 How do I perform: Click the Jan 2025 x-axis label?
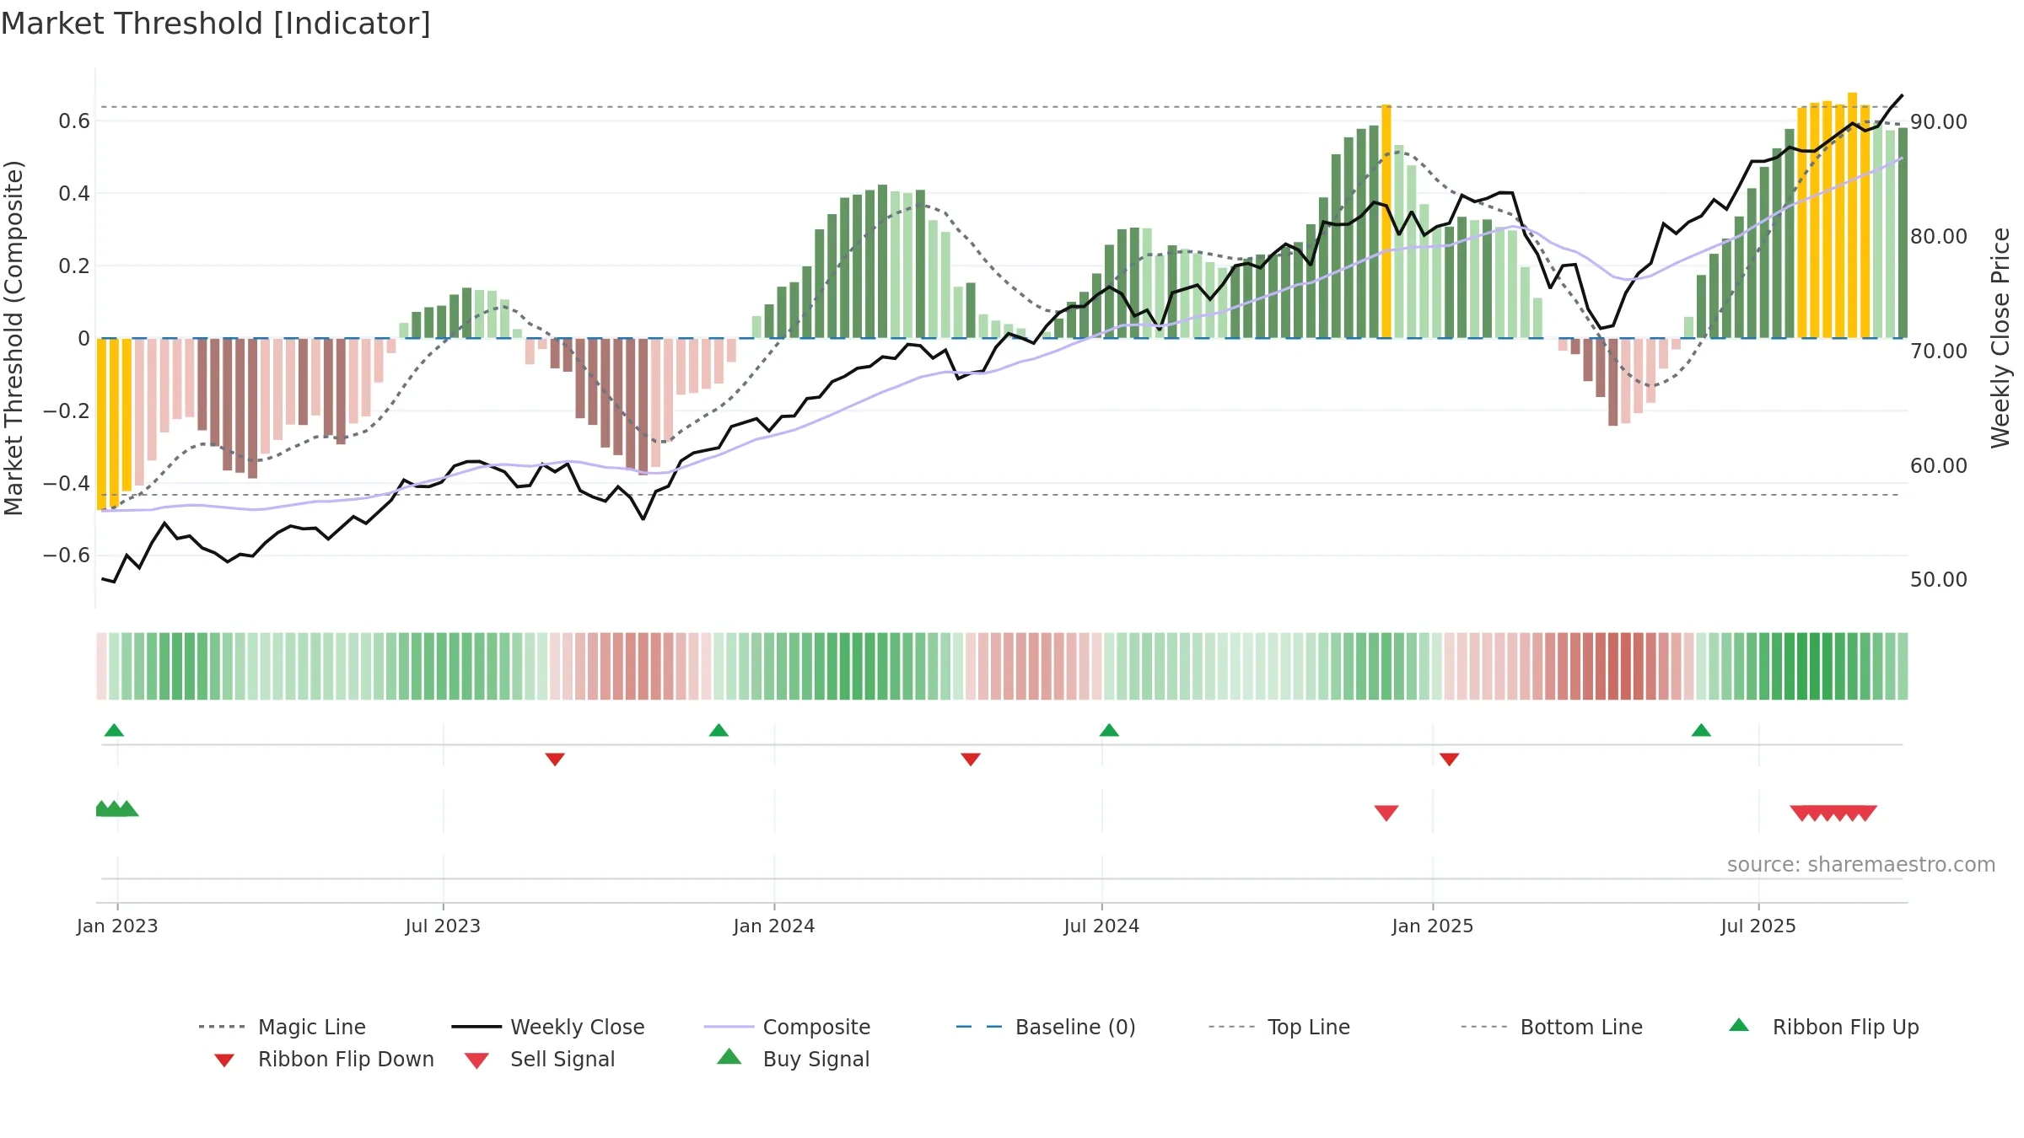tap(1433, 926)
